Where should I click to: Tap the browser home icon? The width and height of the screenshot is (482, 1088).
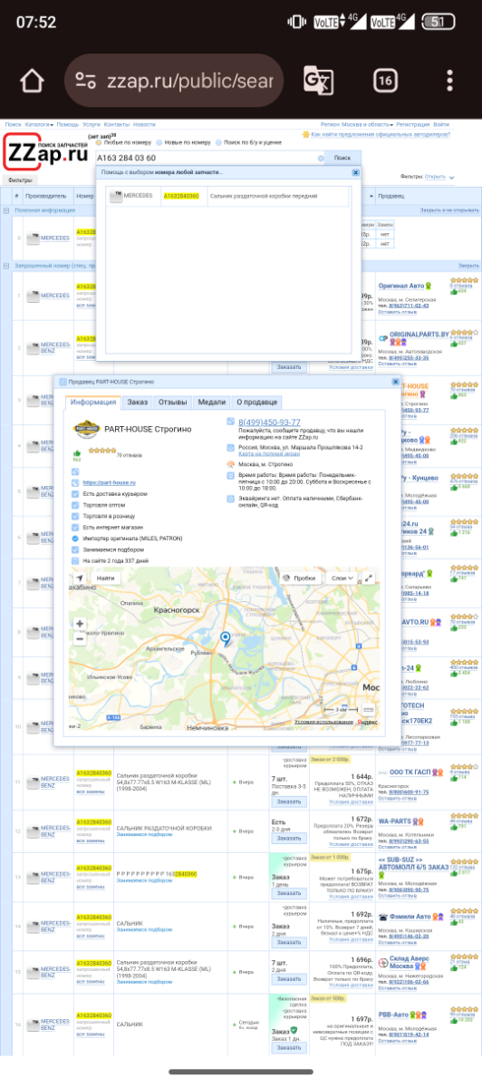point(32,81)
